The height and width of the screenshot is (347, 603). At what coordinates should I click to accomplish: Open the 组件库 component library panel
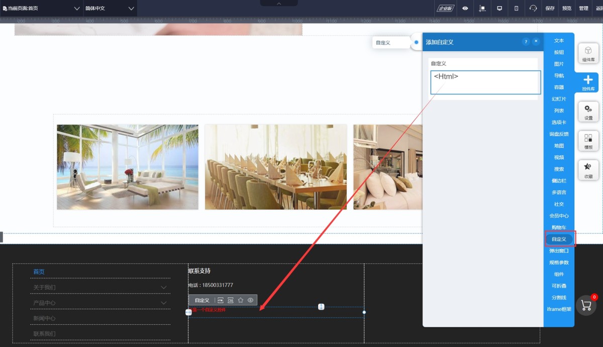tap(588, 53)
